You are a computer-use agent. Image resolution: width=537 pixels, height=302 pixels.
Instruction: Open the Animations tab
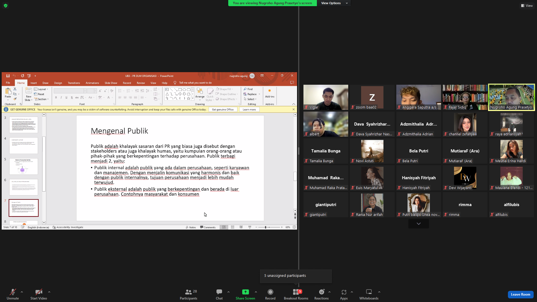coord(92,83)
